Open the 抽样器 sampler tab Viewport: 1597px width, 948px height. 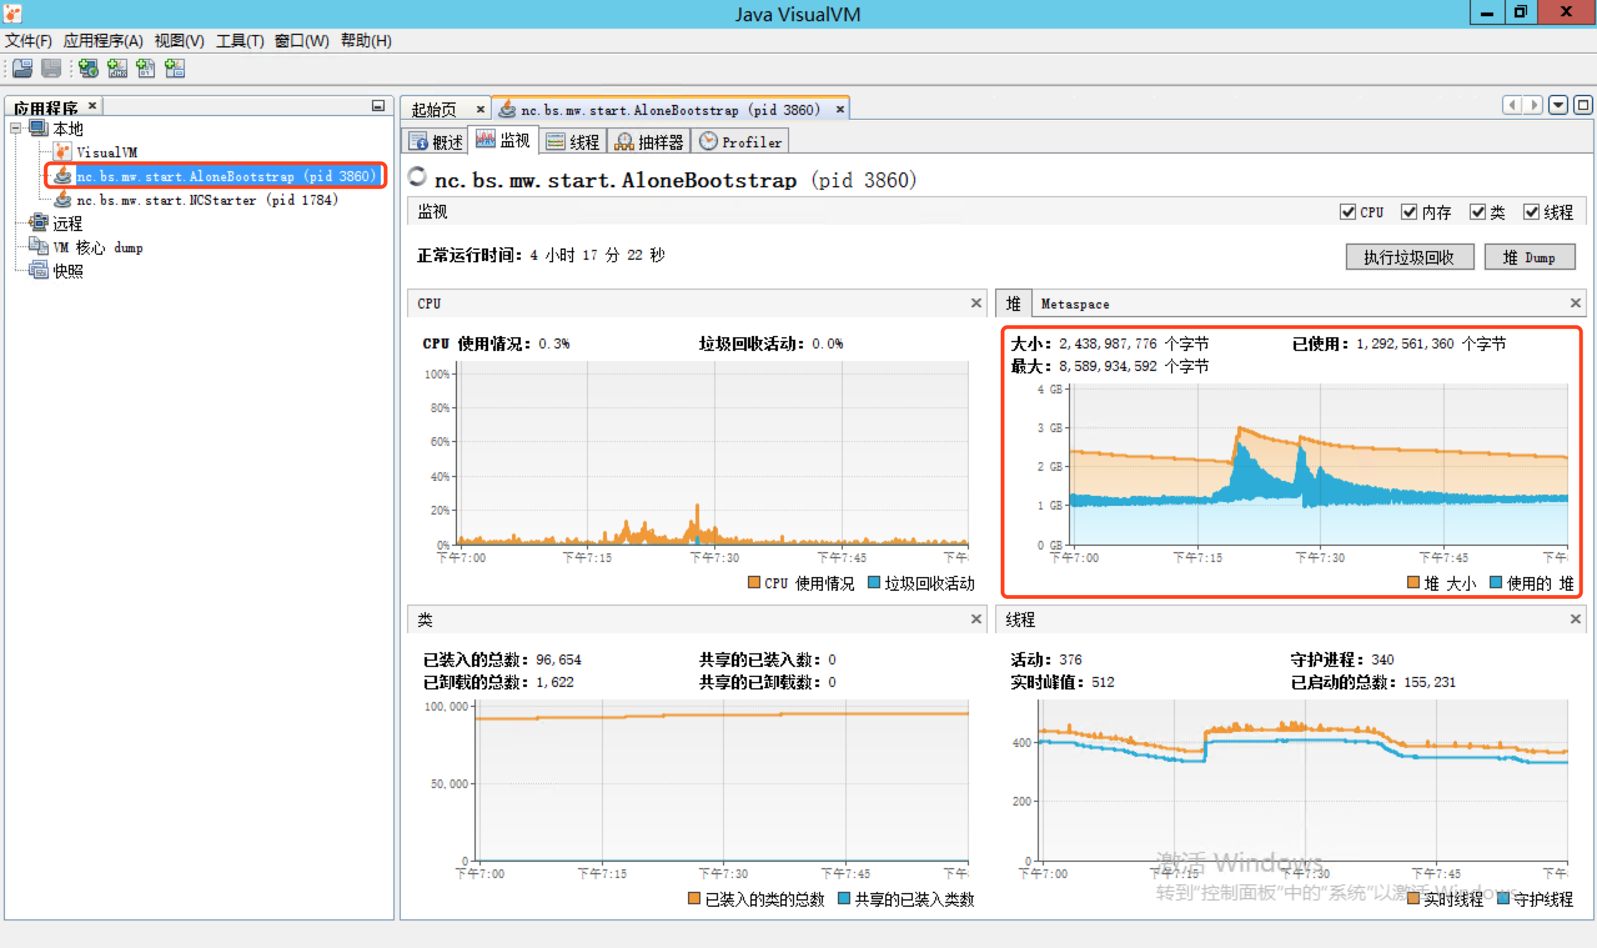[x=649, y=142]
